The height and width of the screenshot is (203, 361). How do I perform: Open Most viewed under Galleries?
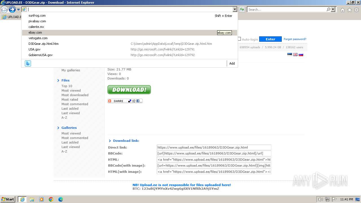(71, 133)
